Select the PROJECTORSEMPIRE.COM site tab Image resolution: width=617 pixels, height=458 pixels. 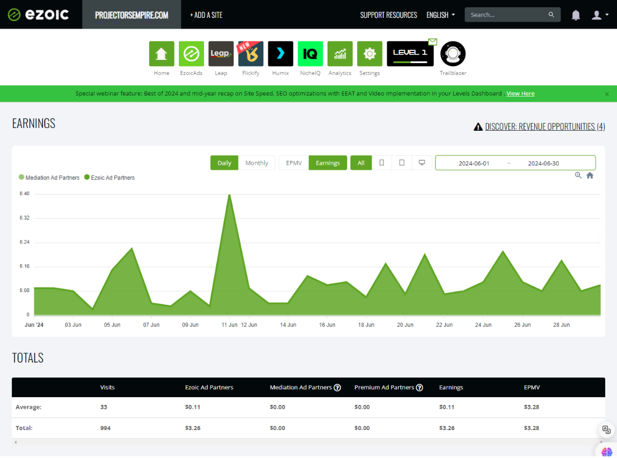point(131,15)
